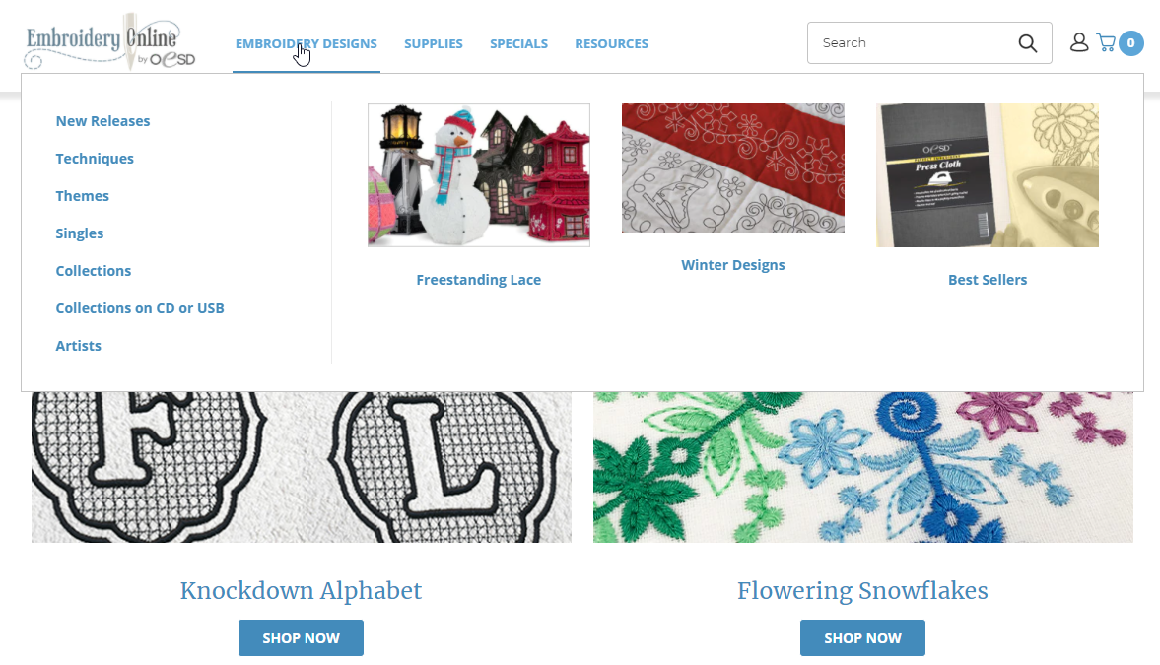Open Collections on CD or USB
This screenshot has height=665, width=1160.
pos(140,308)
